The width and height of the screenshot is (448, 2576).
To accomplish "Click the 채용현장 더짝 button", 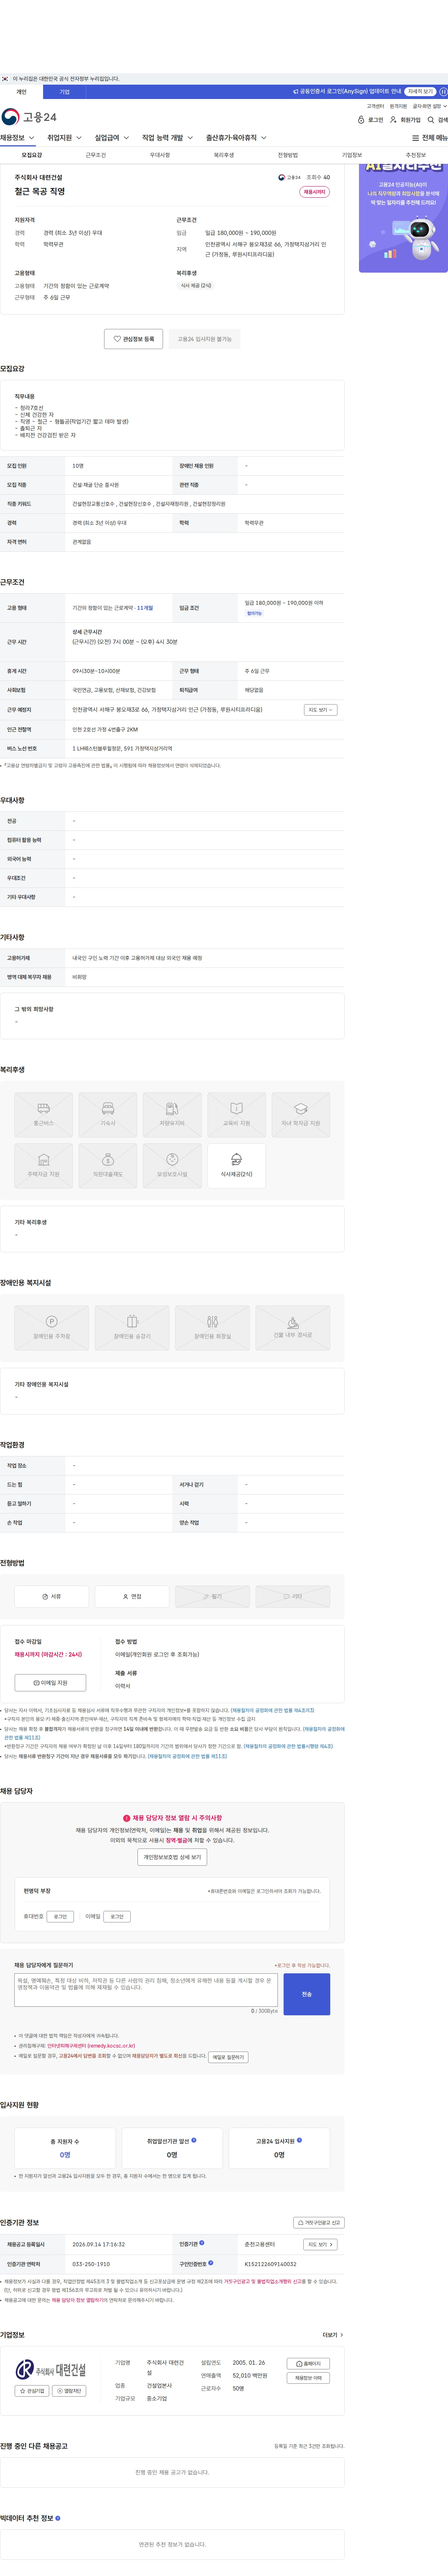I will [x=308, y=2378].
